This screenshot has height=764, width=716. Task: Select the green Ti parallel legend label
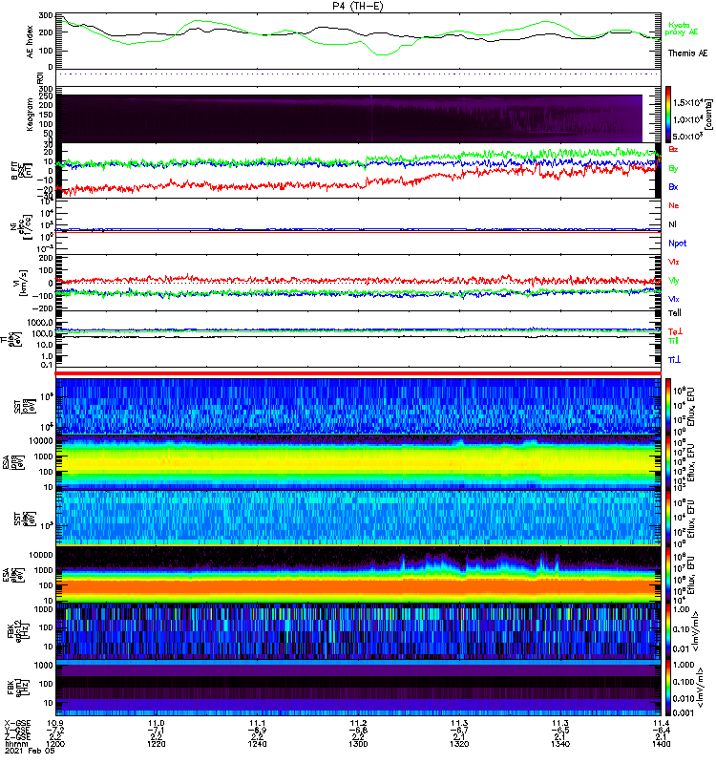click(673, 341)
